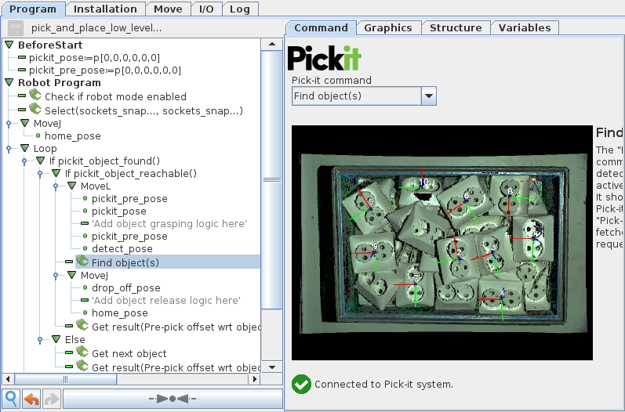Open the Variables tab
The image size is (625, 412).
525,28
